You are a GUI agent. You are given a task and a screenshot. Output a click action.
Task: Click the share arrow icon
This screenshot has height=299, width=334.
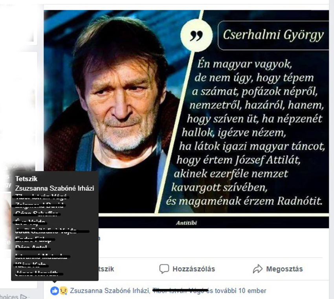[x=258, y=269]
